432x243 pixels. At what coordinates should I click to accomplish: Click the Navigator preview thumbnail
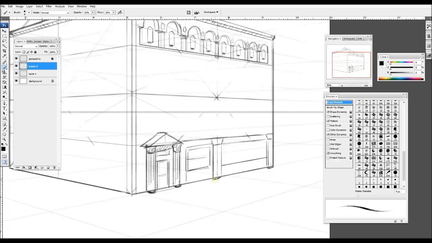click(x=349, y=62)
